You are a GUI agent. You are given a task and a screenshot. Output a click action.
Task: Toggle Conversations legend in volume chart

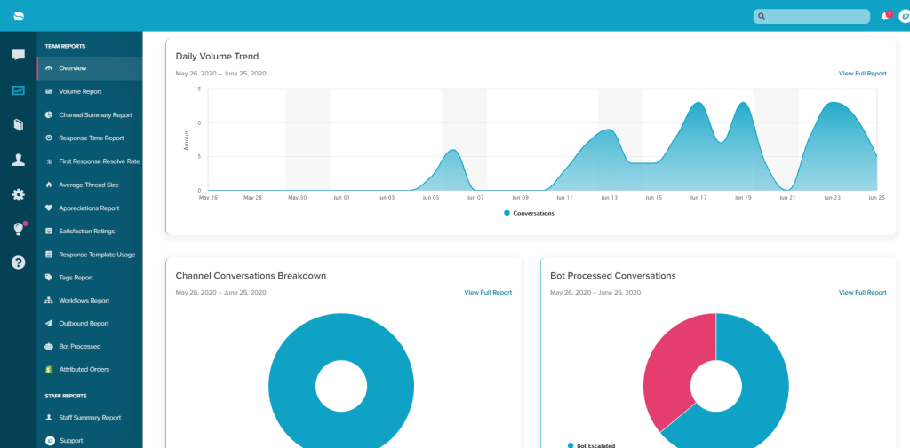pos(530,213)
